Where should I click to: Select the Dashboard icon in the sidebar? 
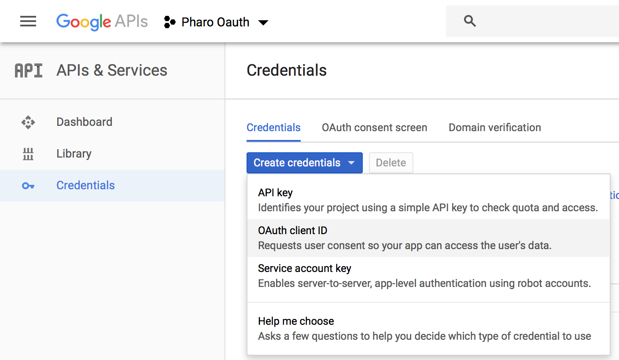point(28,122)
